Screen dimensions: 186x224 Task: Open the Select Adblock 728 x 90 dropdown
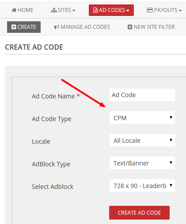[142, 185]
